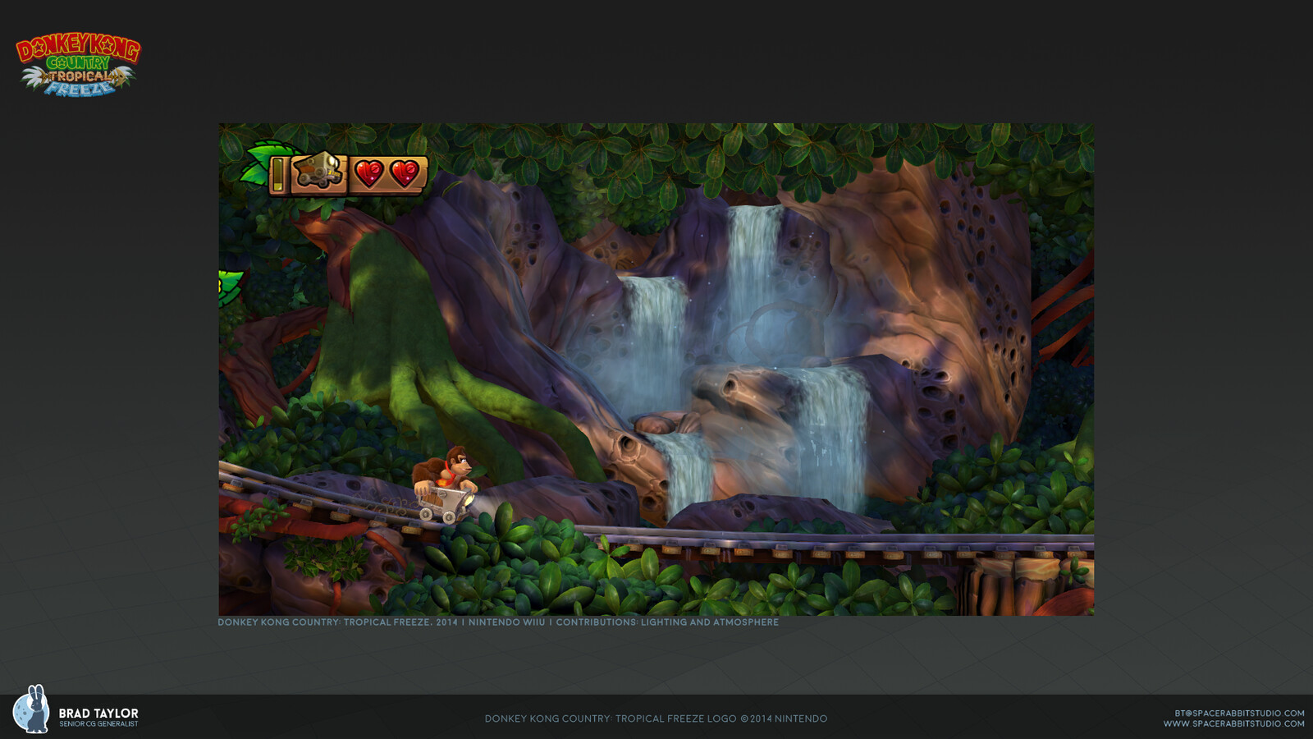The image size is (1313, 739).
Task: Click the logo copyright 2014 Nintendo footer text
Action: coord(656,718)
